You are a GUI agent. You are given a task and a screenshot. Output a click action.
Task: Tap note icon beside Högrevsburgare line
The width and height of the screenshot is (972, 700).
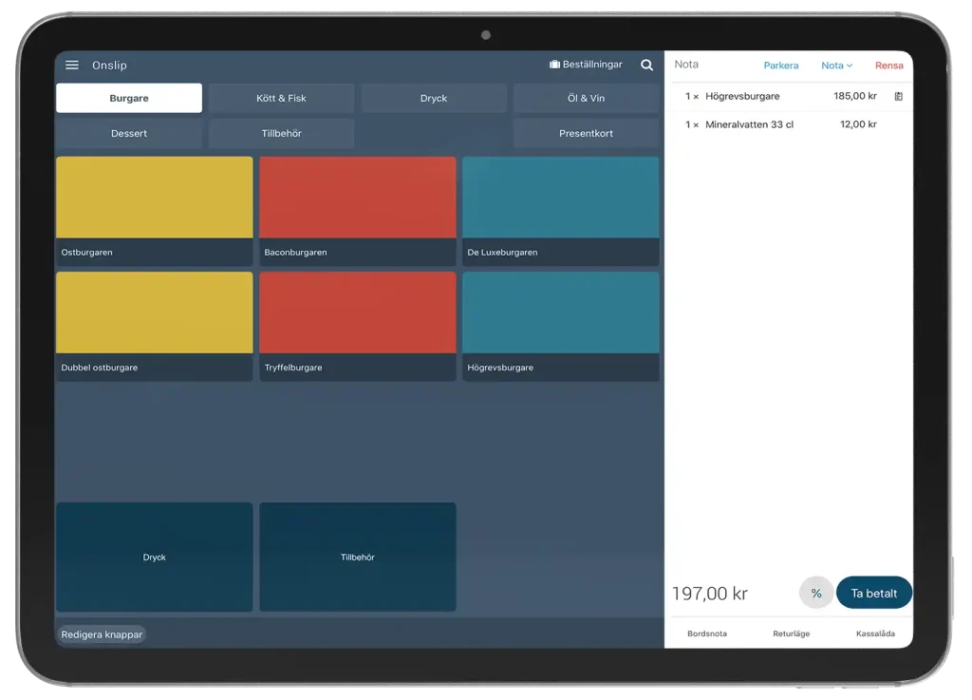(x=898, y=97)
